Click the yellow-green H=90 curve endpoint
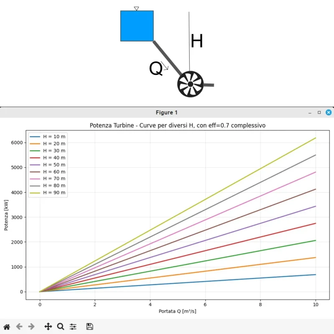This screenshot has width=334, height=334. (x=315, y=138)
